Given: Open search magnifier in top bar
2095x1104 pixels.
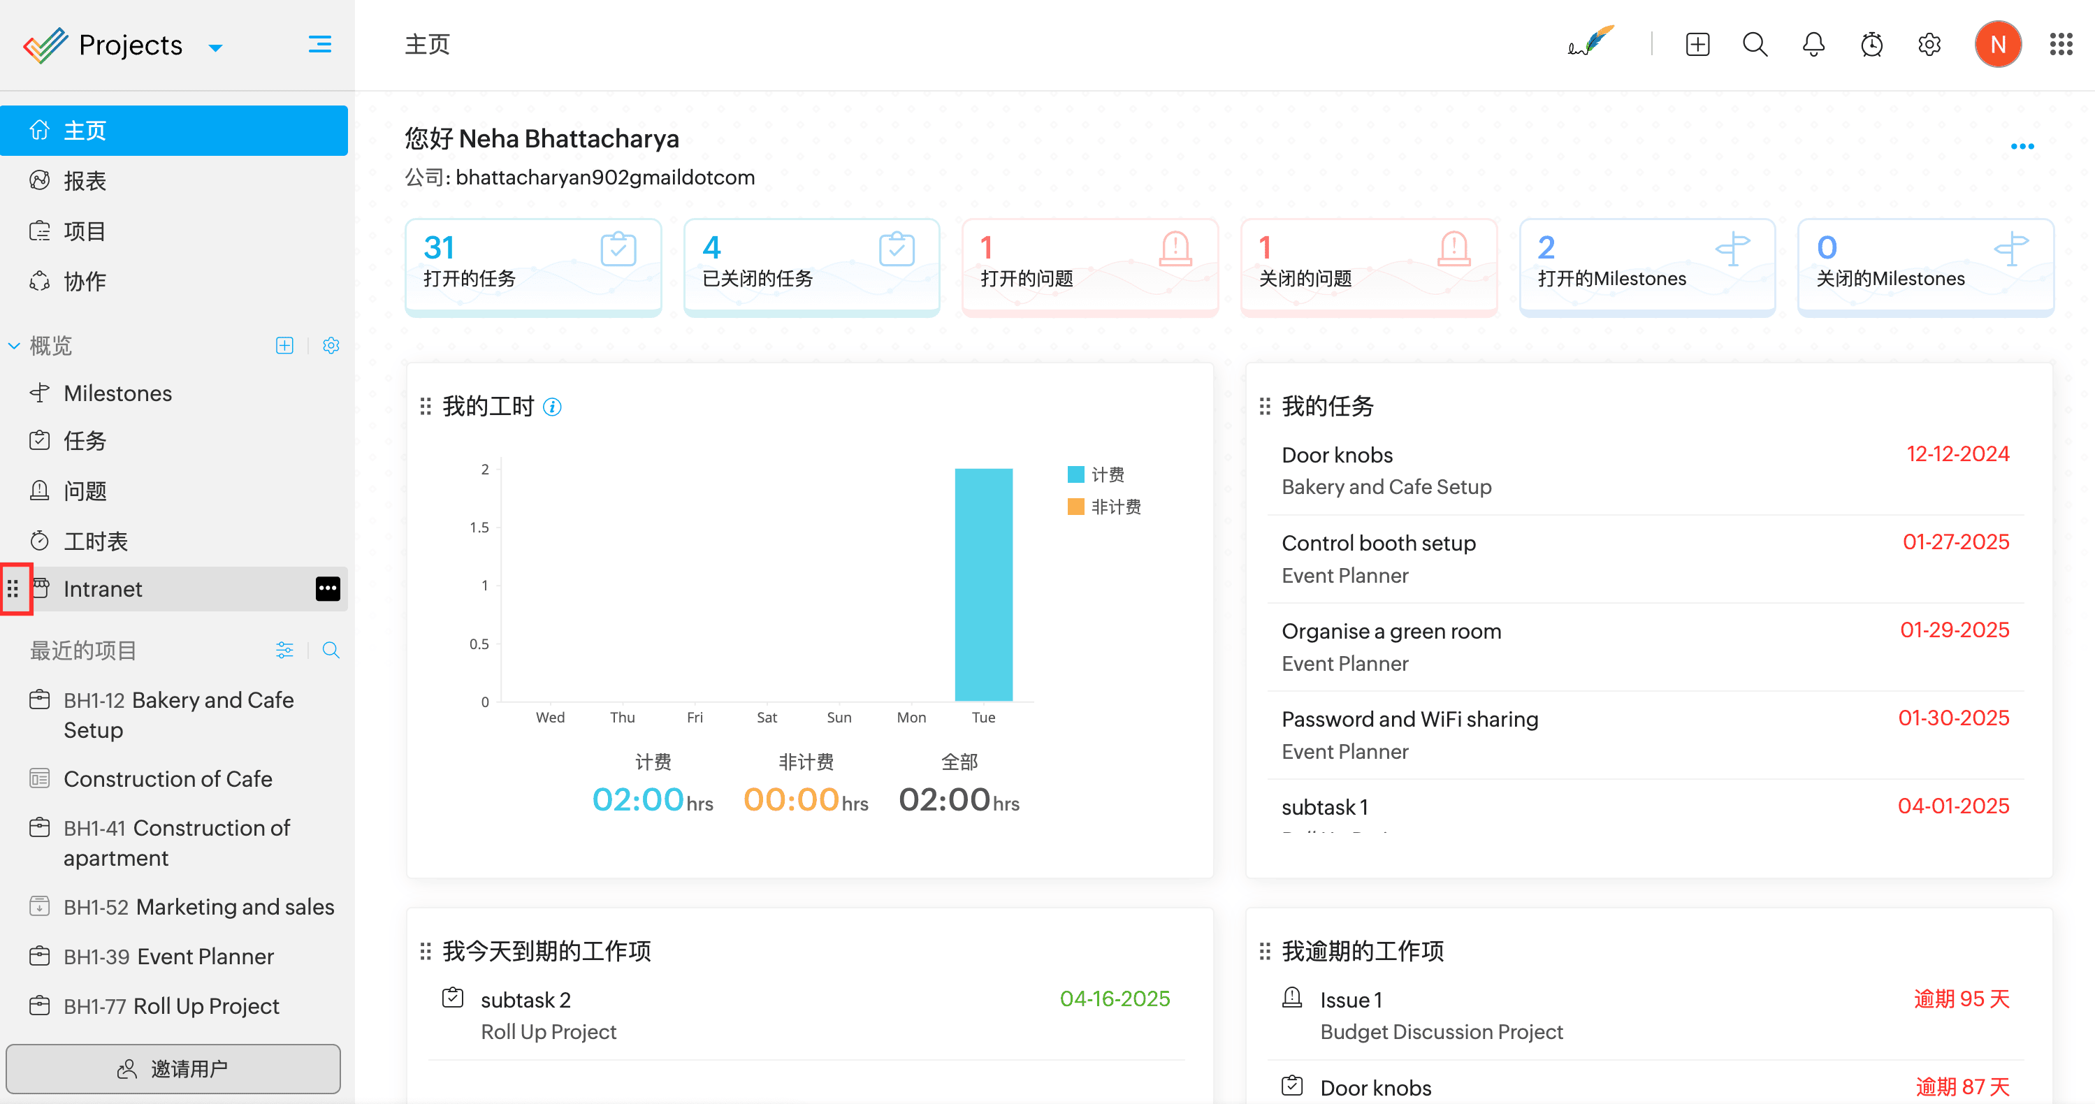Looking at the screenshot, I should coord(1755,45).
